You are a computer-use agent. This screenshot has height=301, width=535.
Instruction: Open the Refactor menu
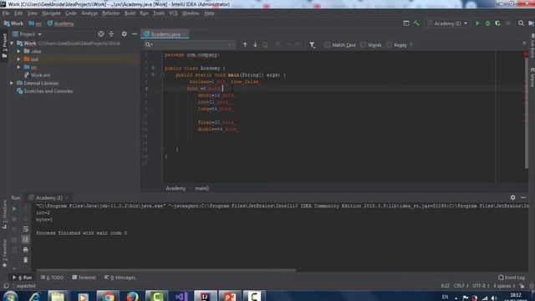click(111, 13)
